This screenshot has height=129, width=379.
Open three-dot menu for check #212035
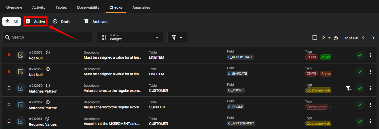point(370,55)
